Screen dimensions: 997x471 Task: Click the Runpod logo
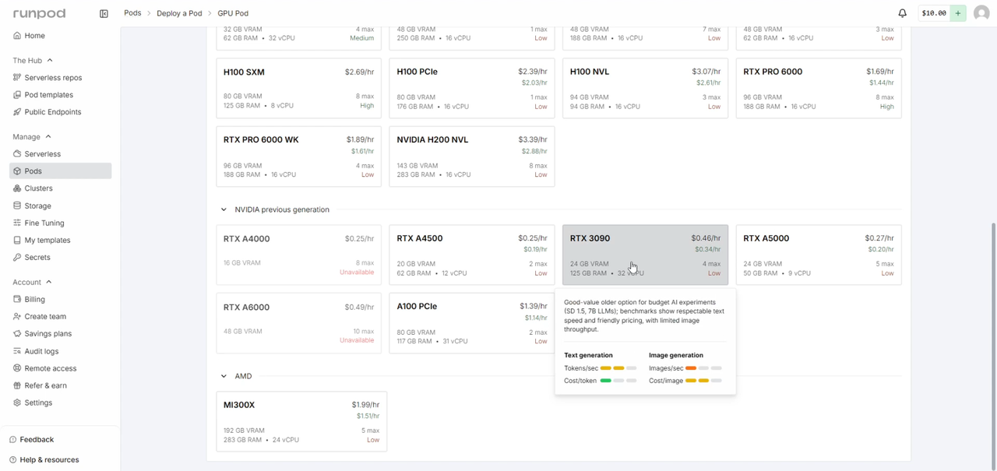pos(39,13)
